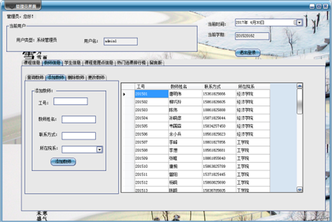This screenshot has width=332, height=222.
Task: Open the 删除教师 sub-tab
Action: coord(76,77)
